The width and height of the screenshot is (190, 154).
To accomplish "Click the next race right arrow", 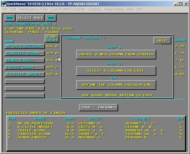I will (51, 18).
